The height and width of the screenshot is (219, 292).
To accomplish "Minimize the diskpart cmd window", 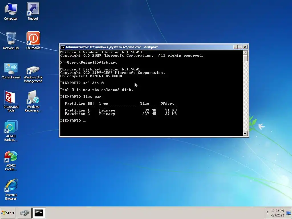I will coord(235,47).
